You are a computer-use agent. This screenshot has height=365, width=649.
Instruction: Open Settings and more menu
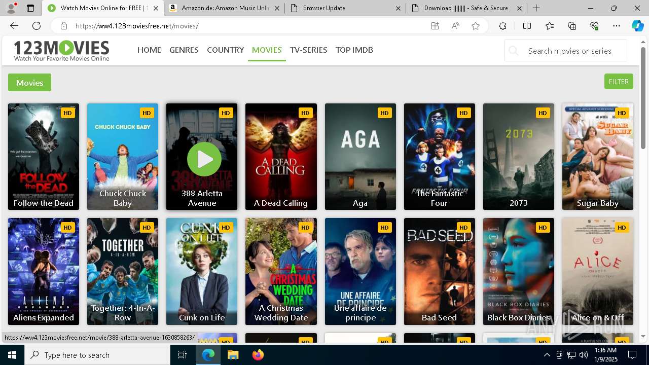point(617,26)
